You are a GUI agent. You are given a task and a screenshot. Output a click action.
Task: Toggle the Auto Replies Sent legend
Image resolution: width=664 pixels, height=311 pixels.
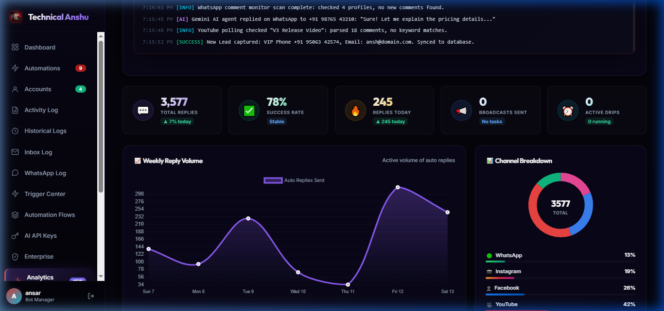coord(294,180)
